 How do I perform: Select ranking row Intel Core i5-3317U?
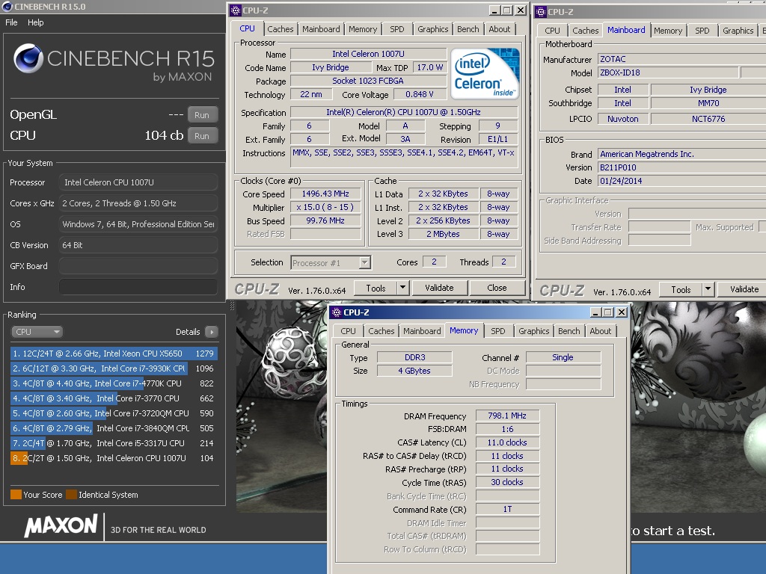114,443
